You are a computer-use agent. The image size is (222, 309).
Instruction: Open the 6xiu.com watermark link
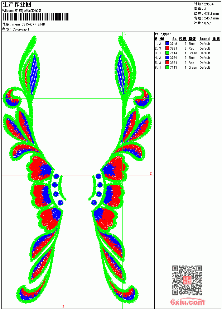tap(187, 302)
